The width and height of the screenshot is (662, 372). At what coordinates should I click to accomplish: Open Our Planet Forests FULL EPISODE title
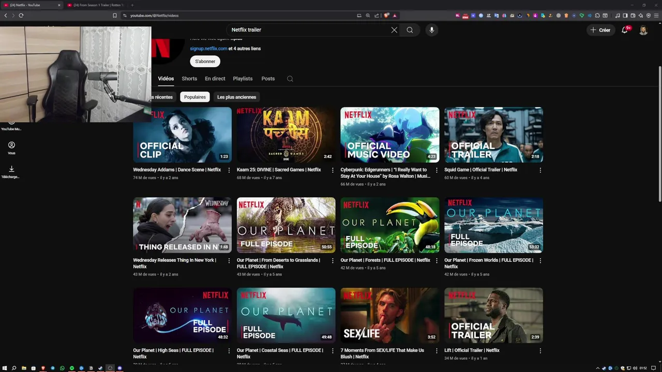[385, 260]
